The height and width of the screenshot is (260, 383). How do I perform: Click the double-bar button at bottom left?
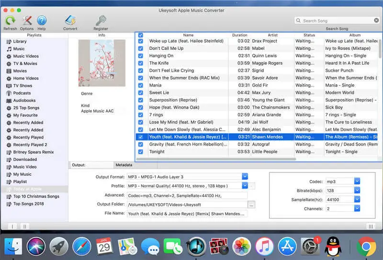click(25, 226)
